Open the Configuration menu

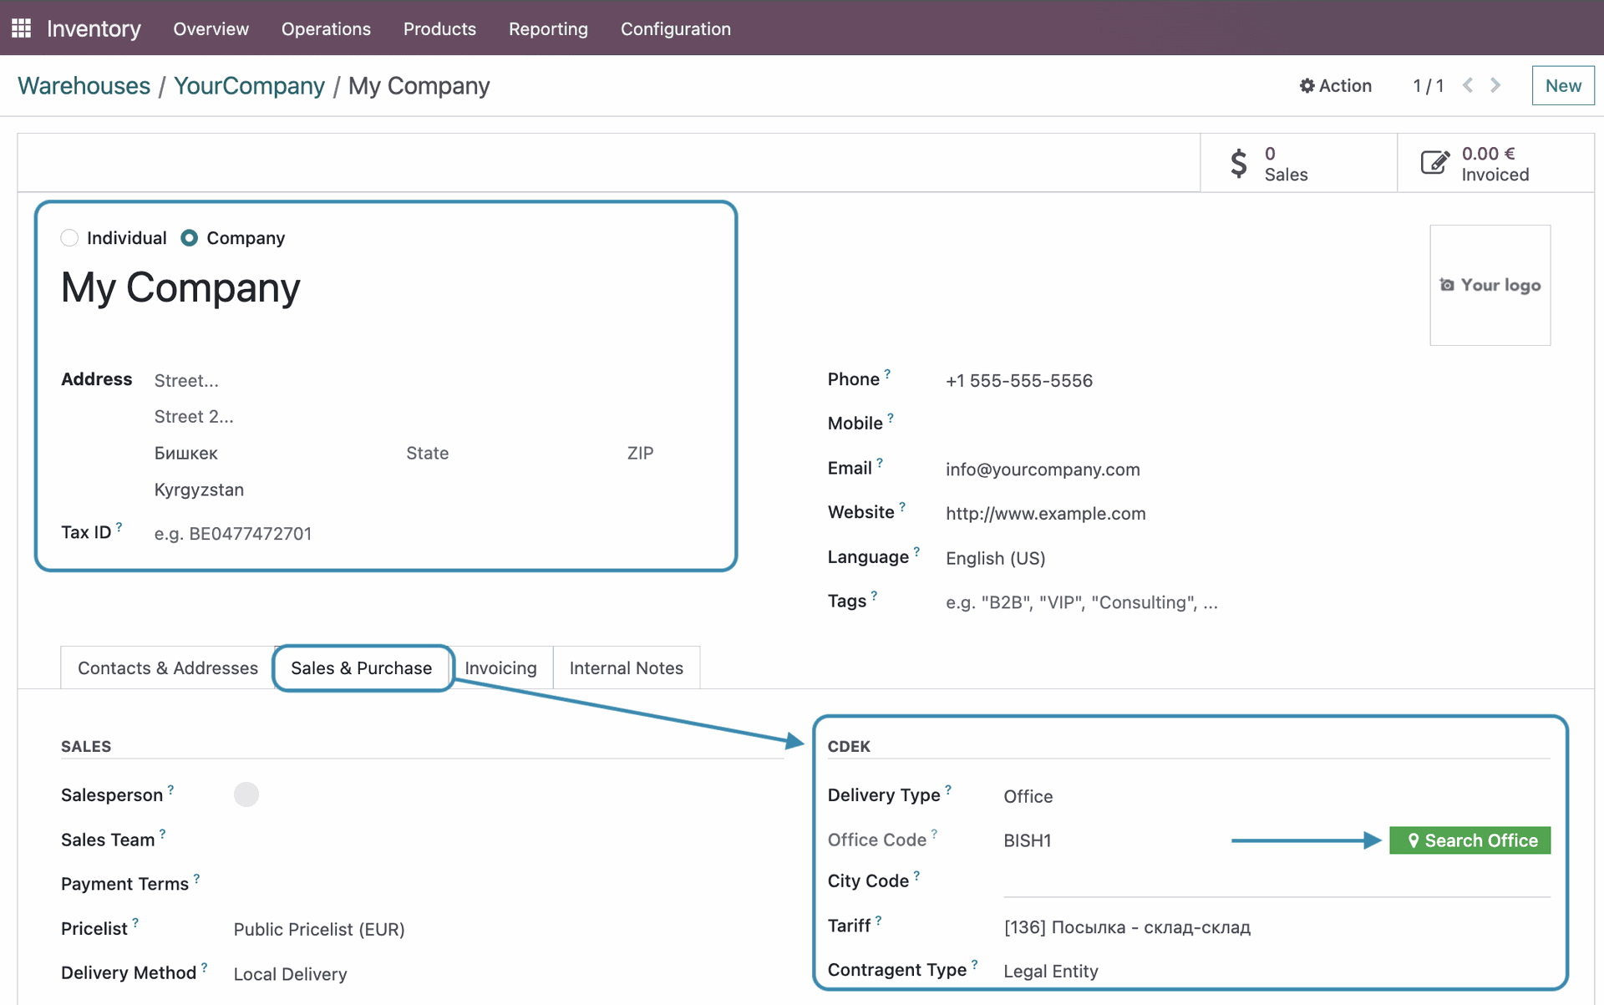coord(675,28)
